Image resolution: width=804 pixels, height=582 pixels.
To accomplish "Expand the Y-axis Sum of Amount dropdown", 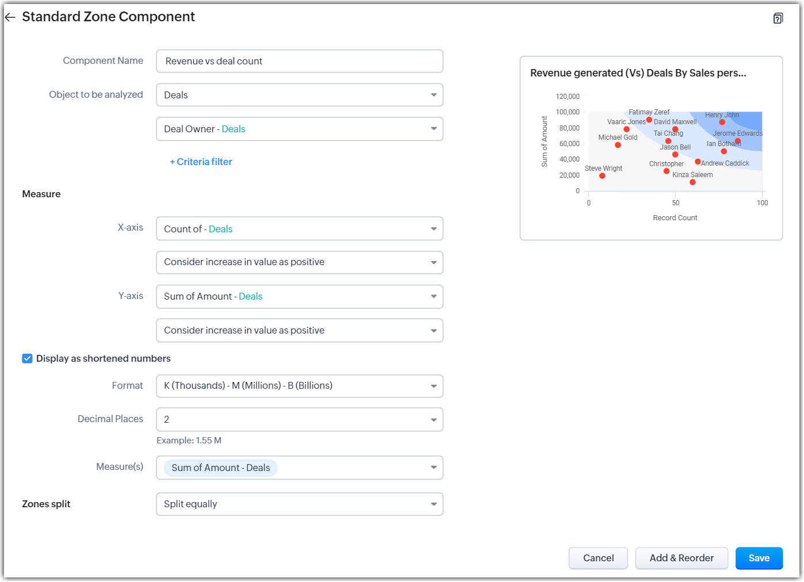I will (x=299, y=297).
